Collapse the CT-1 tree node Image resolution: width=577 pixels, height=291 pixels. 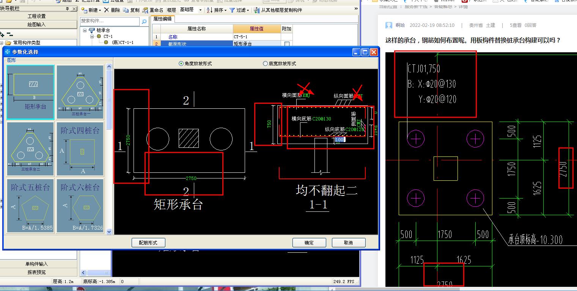pyautogui.click(x=92, y=36)
